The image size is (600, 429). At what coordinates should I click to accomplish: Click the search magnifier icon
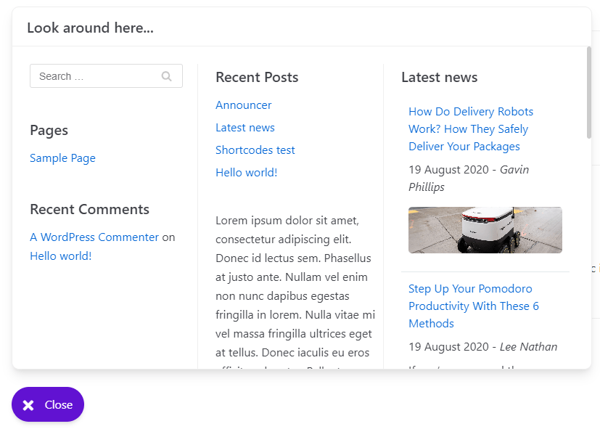166,76
